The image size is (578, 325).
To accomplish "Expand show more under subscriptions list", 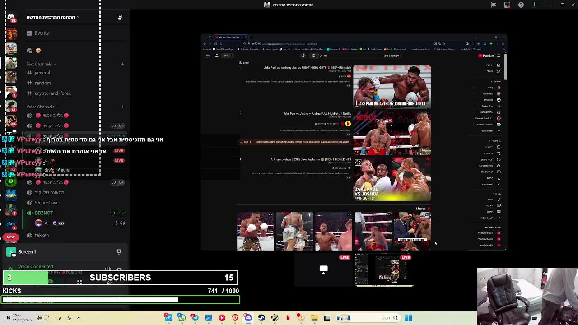I will (489, 131).
